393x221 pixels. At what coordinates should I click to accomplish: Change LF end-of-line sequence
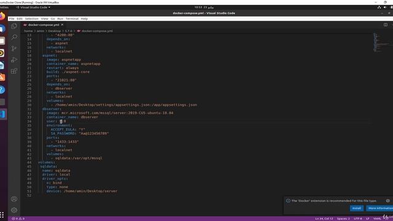click(367, 219)
